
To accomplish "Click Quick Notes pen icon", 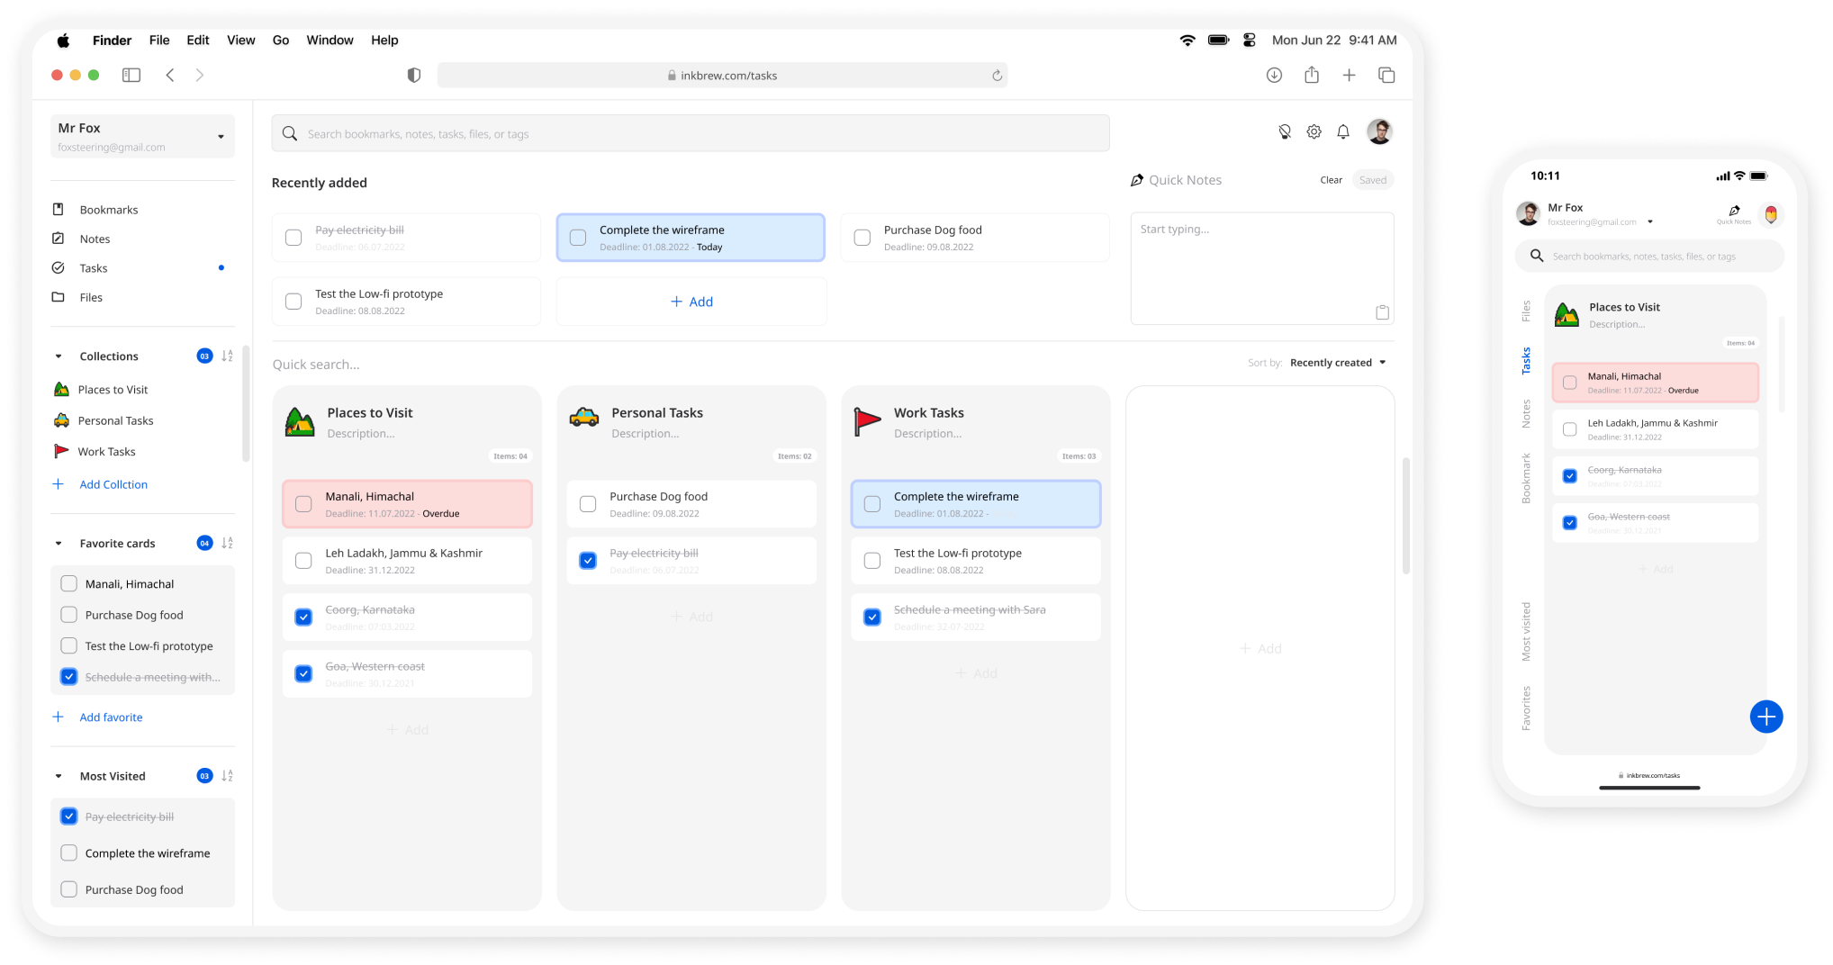I will point(1137,180).
